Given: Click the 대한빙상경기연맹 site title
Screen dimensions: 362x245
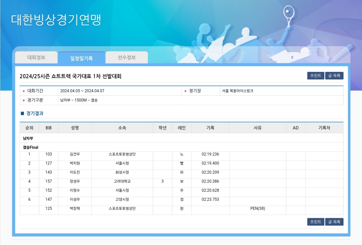Looking at the screenshot, I should [56, 20].
